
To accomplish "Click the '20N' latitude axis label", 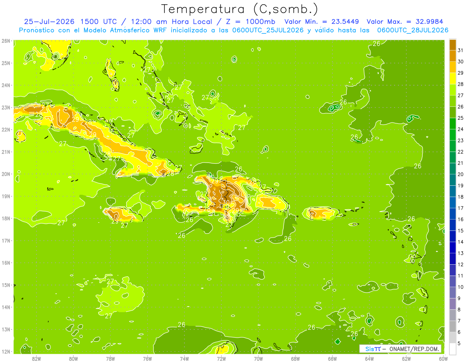I will pyautogui.click(x=5, y=174).
